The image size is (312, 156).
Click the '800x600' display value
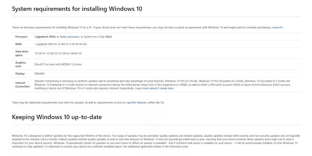coord(39,73)
